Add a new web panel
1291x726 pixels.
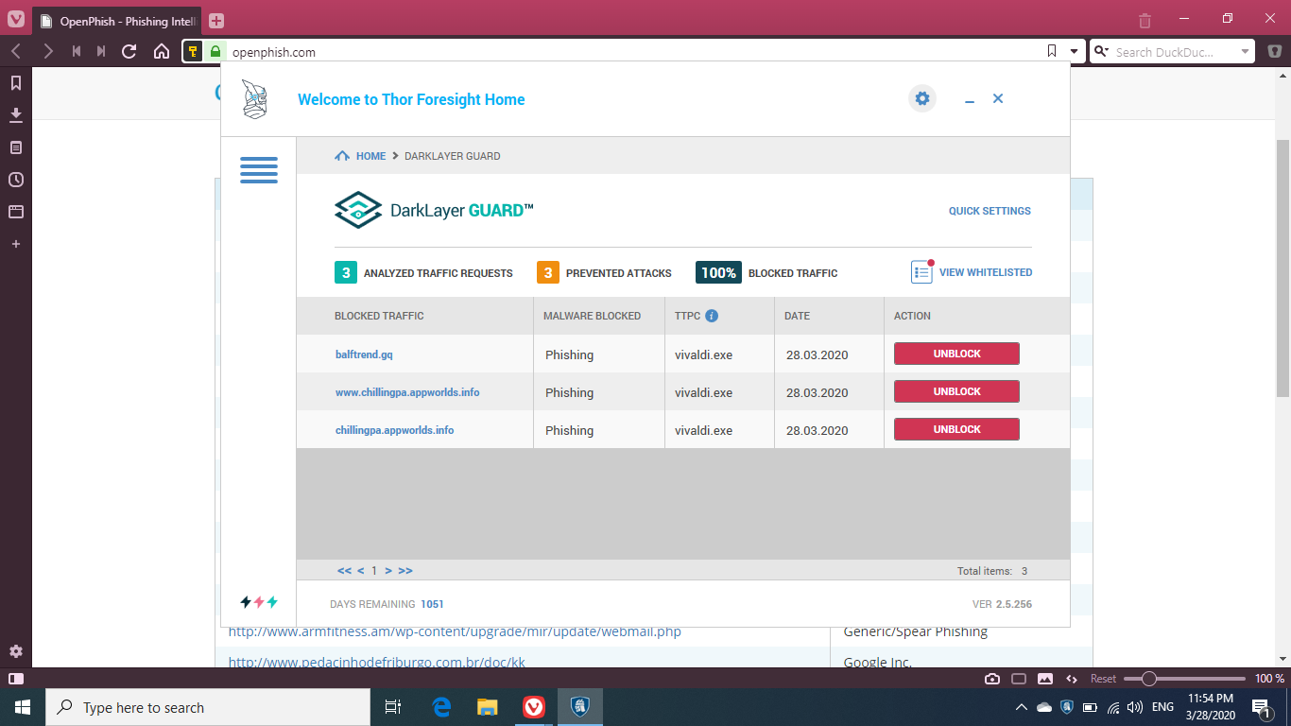16,244
